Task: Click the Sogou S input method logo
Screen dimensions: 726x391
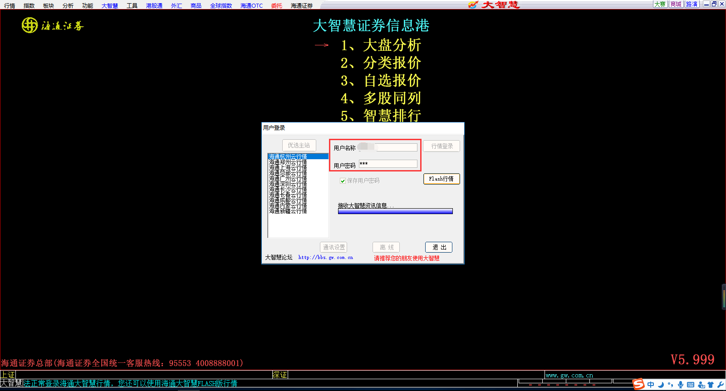Action: coord(639,384)
